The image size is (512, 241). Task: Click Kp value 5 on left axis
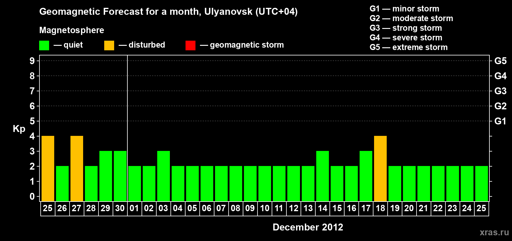[x=32, y=121]
